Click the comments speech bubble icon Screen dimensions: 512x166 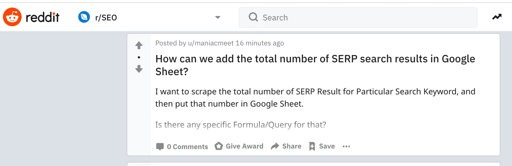coord(160,146)
